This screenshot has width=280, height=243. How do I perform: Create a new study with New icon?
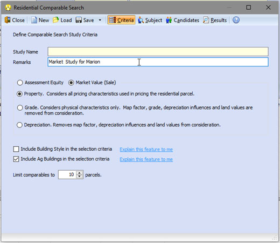[x=34, y=20]
